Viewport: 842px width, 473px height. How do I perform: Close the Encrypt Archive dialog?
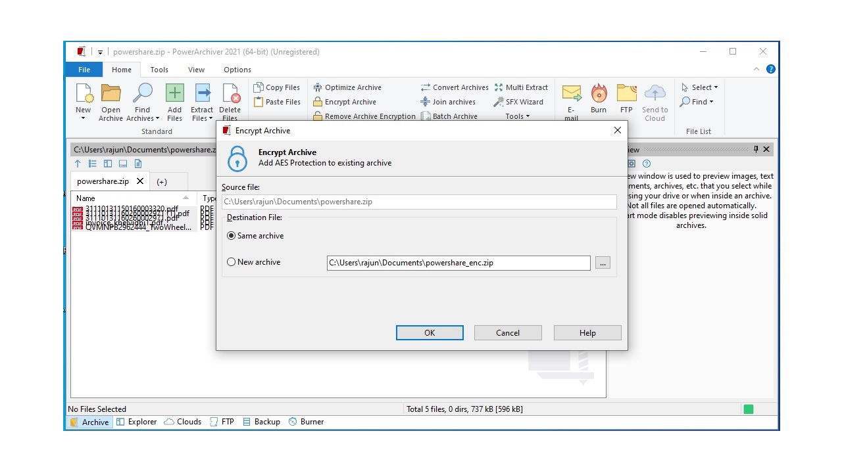point(617,130)
